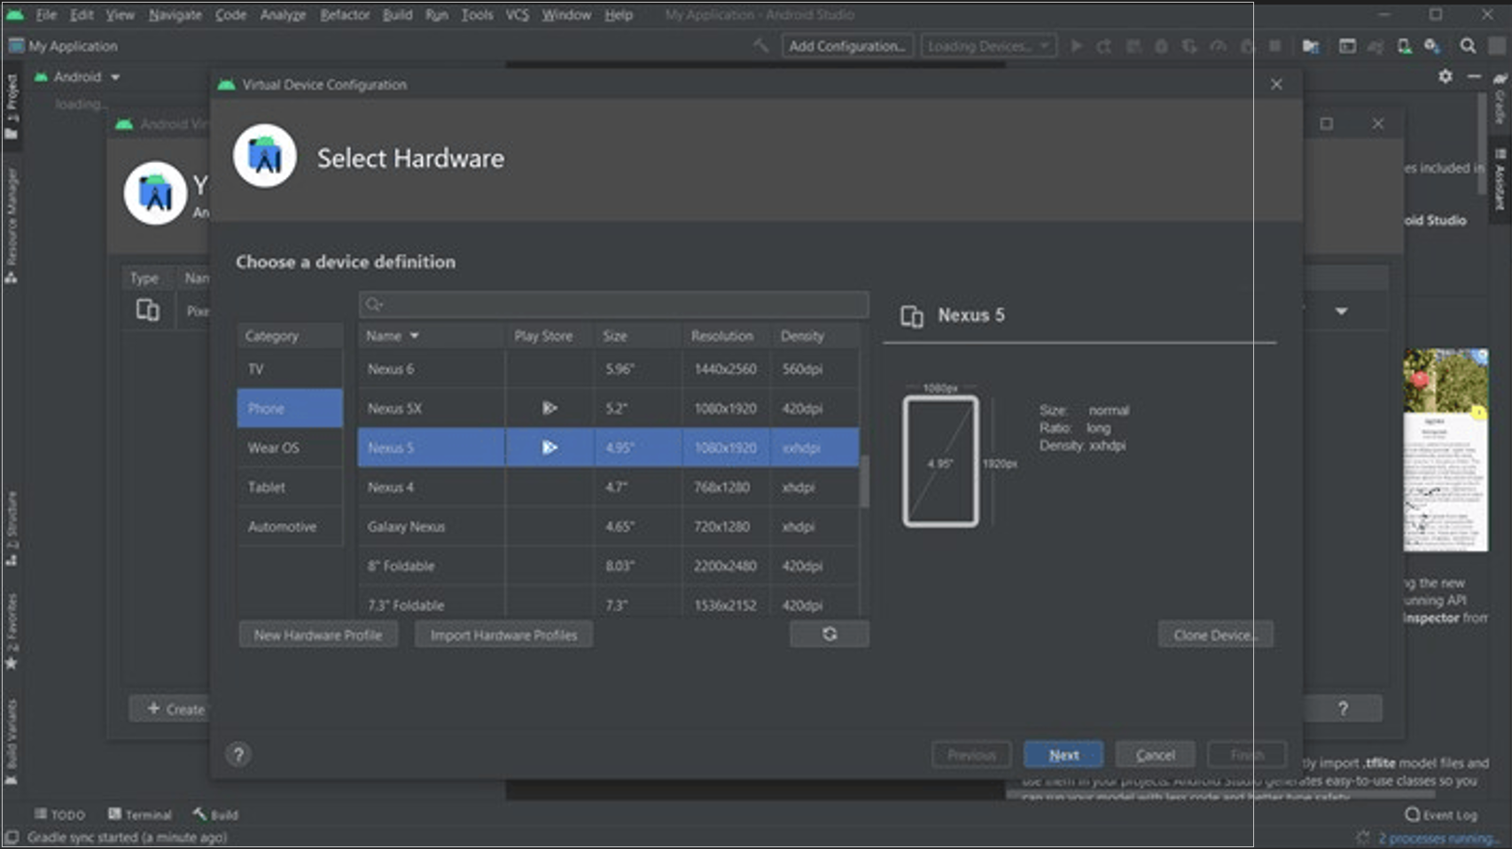Screen dimensions: 1512x849
Task: Open Project Structure from the toolbar
Action: click(1311, 46)
